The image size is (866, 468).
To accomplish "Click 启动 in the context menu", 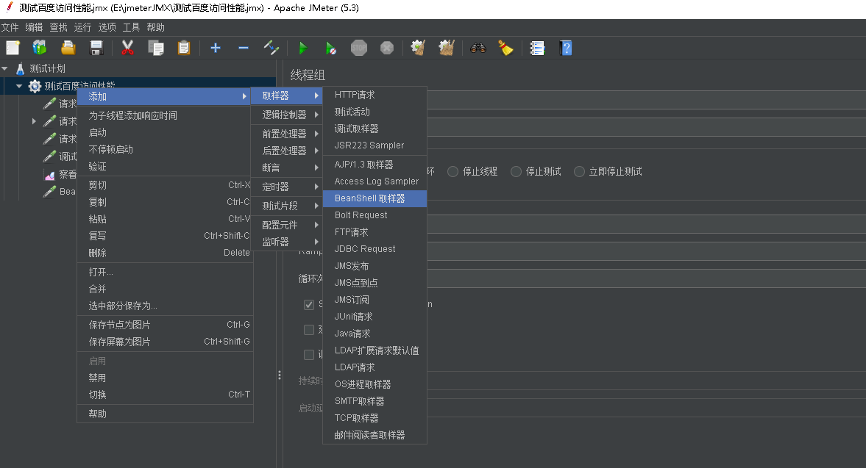I will tap(165, 133).
